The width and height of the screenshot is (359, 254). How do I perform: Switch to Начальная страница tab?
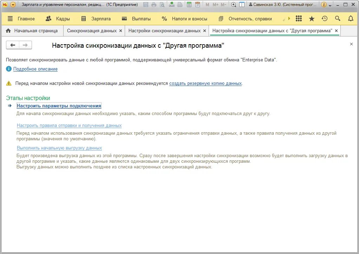pyautogui.click(x=32, y=31)
